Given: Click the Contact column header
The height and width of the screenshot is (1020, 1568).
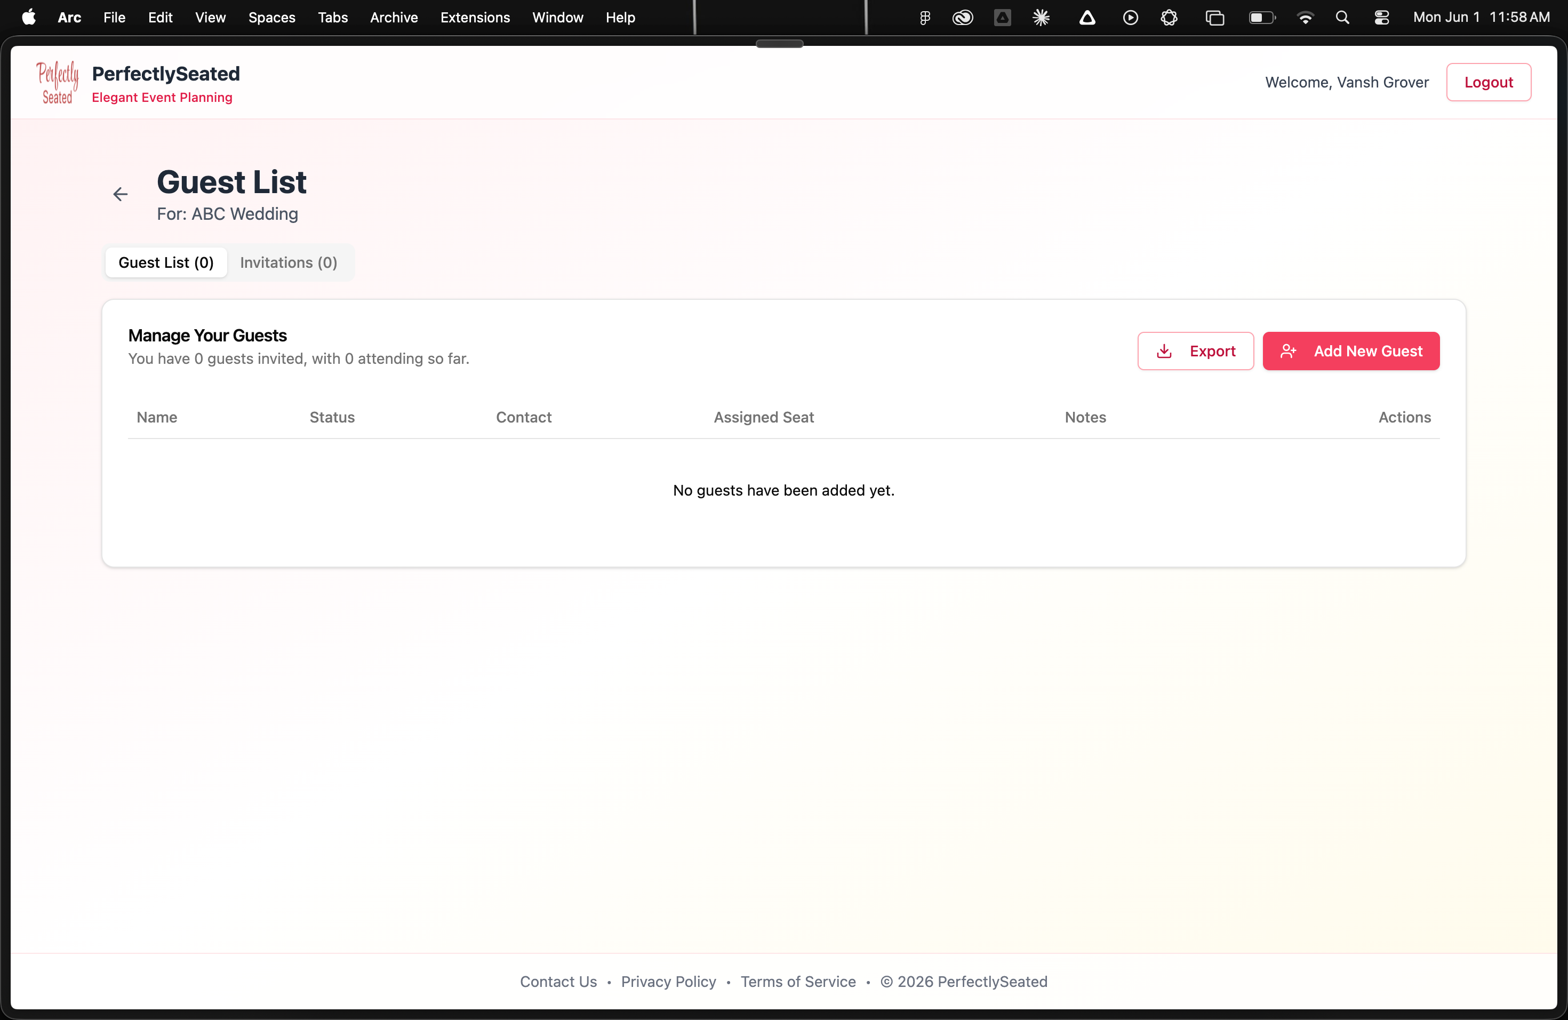Looking at the screenshot, I should tap(524, 417).
